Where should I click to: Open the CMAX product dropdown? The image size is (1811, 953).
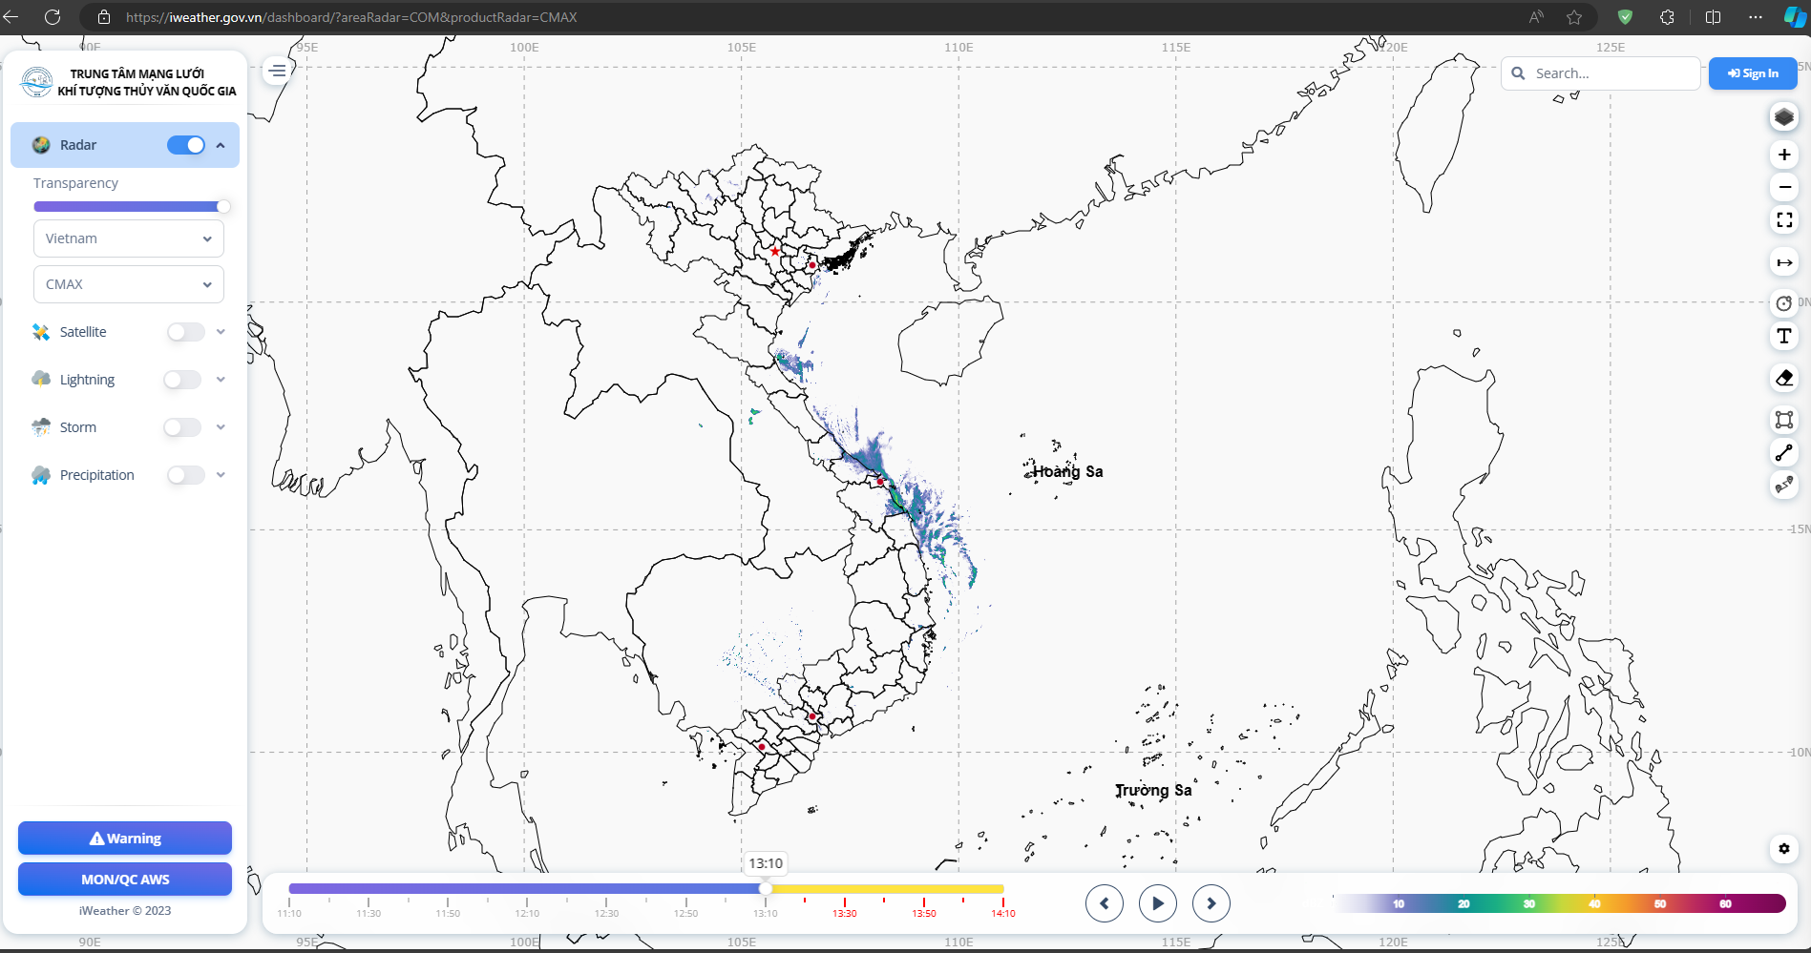pos(129,284)
